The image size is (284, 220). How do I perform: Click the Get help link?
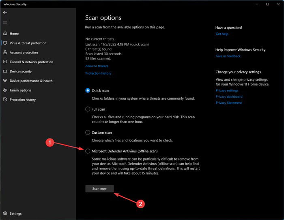coord(222,34)
